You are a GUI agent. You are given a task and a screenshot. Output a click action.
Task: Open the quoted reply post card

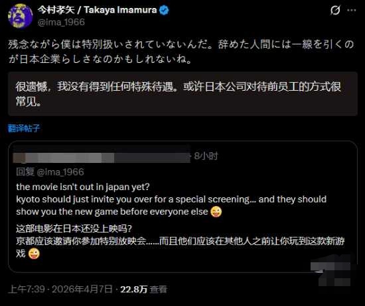click(183, 207)
